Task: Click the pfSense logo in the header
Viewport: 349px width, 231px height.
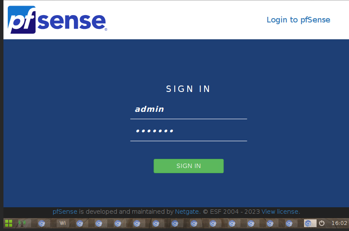Action: click(x=57, y=20)
